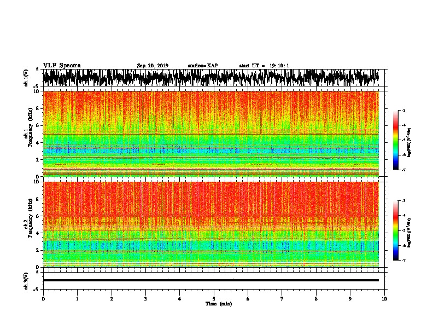Click the "8" kHz tick on ch.1 frequency axis
This screenshot has height=335, width=433.
click(x=38, y=108)
